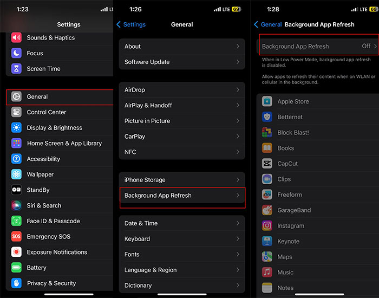Screen dimensions: 379x298
Task: Open the Picture in Picture chevron
Action: click(238, 121)
